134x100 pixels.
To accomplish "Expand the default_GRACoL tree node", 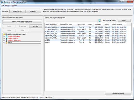I will tap(4, 39).
